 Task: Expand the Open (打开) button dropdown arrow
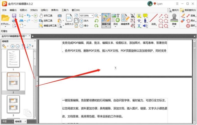point(5,27)
